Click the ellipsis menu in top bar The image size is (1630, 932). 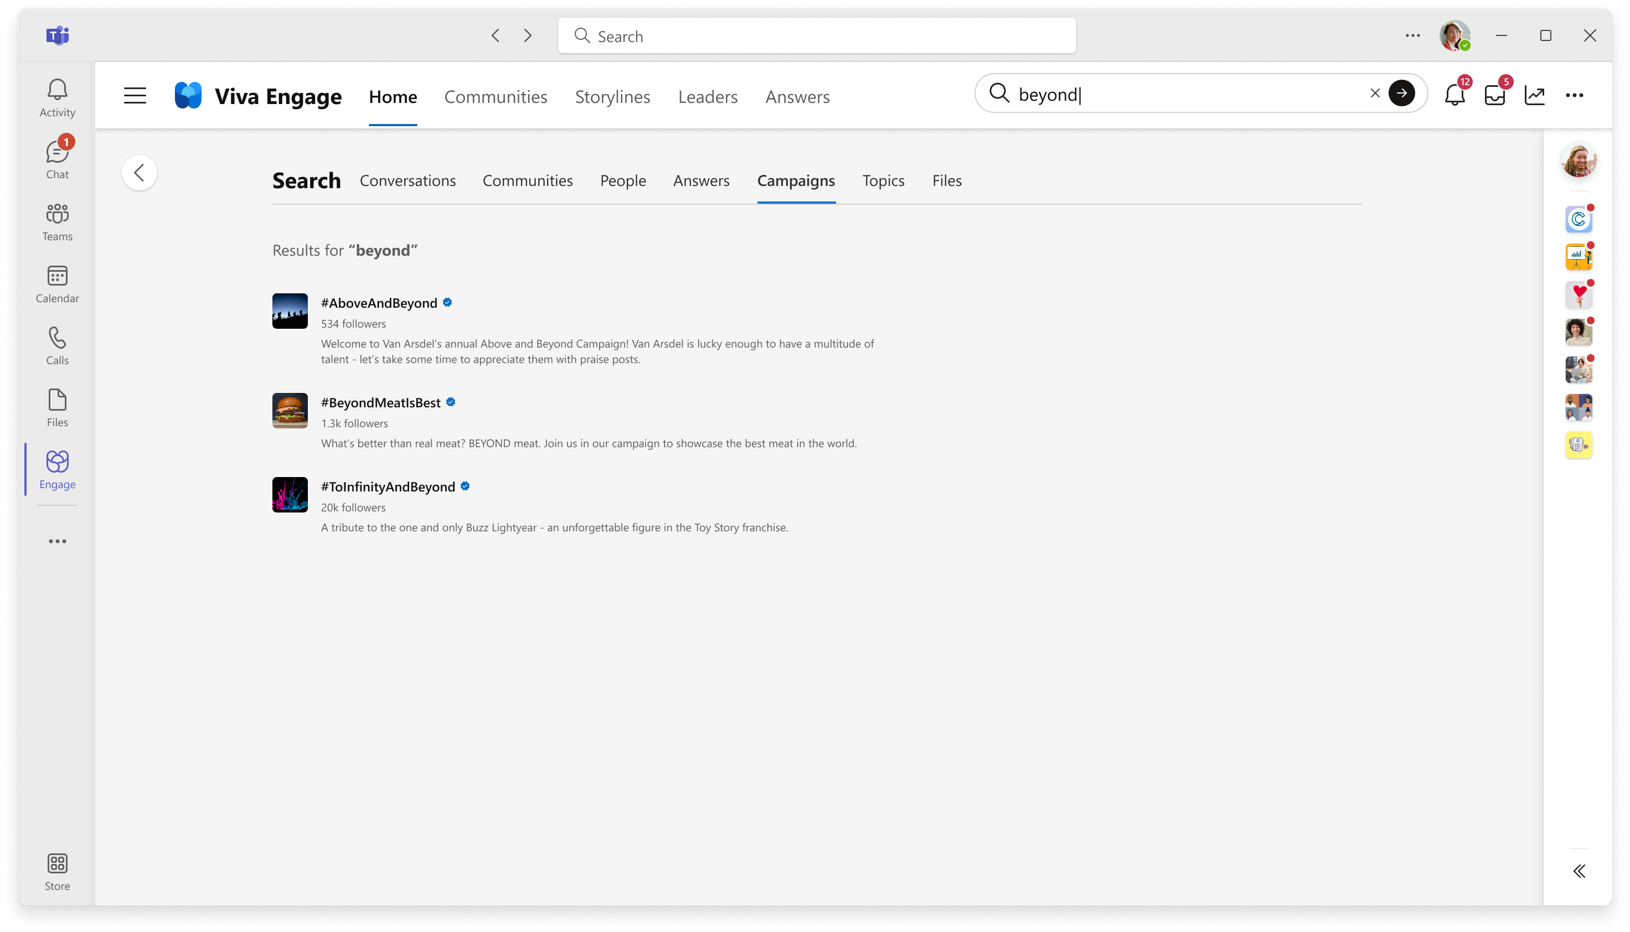[1413, 36]
